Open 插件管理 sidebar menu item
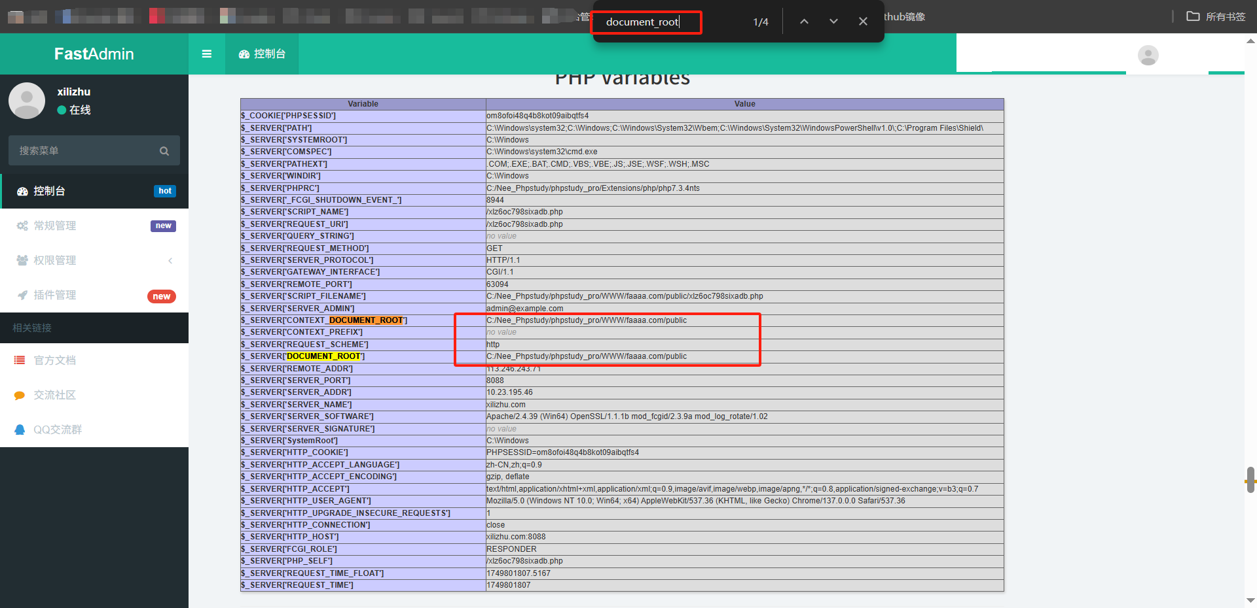 coord(94,295)
